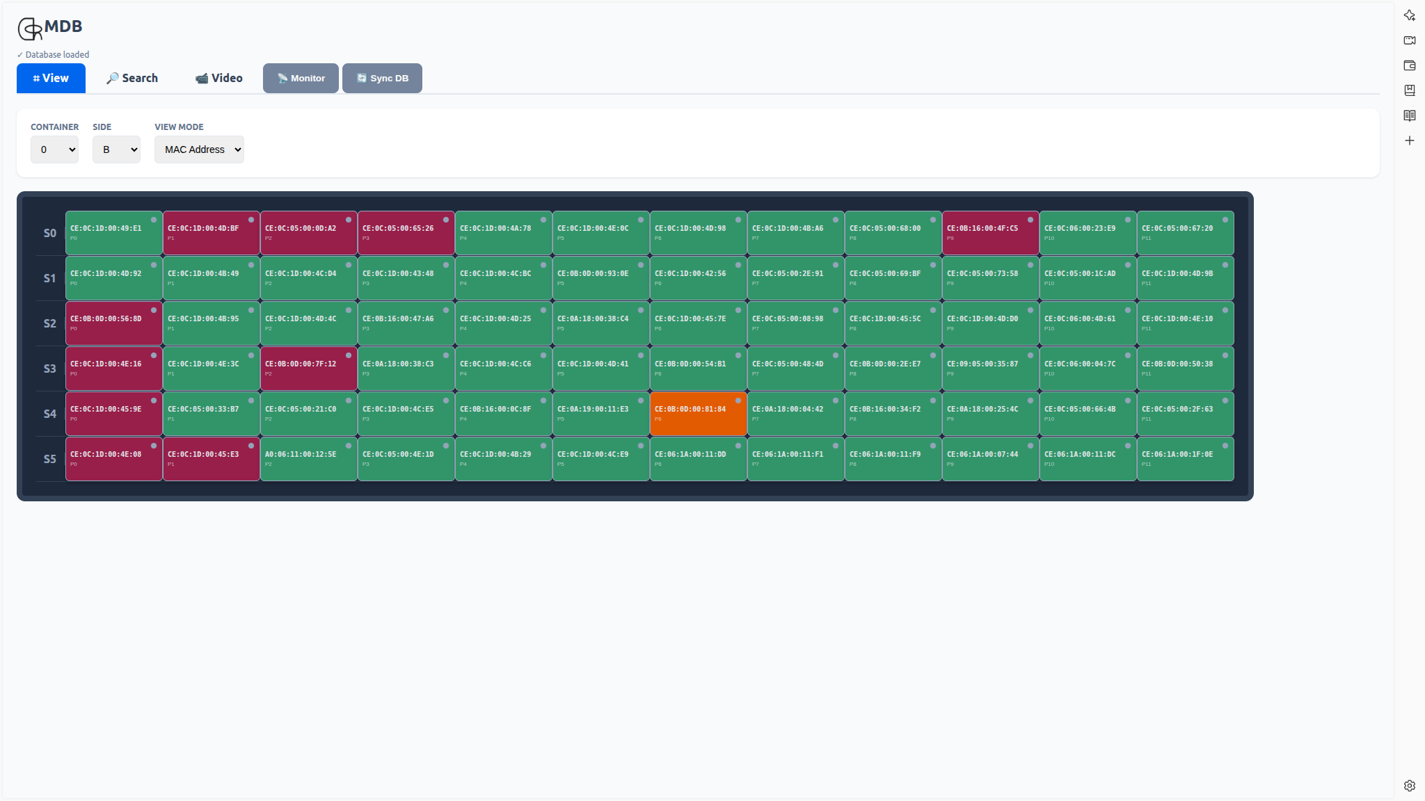Open the Video tab

pos(218,78)
